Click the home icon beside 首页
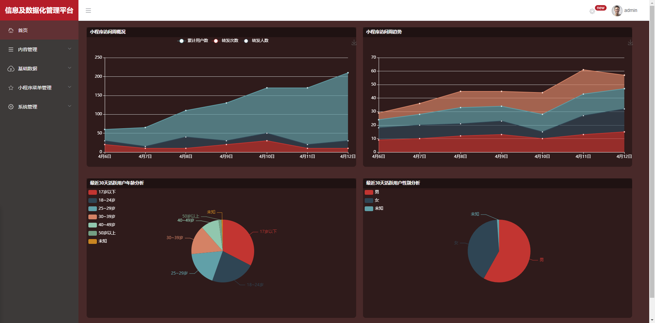 [x=11, y=30]
